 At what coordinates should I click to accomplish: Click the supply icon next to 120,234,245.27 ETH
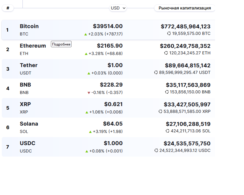point(166,53)
